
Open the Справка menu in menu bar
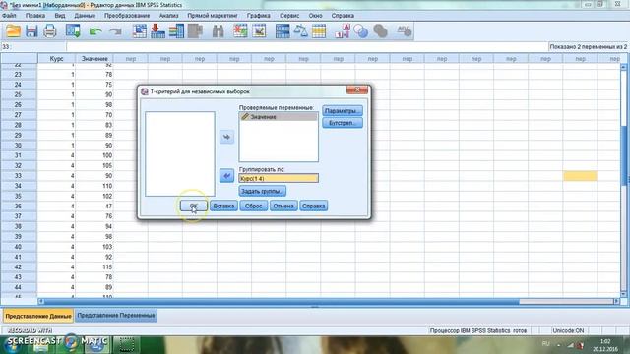(x=343, y=16)
